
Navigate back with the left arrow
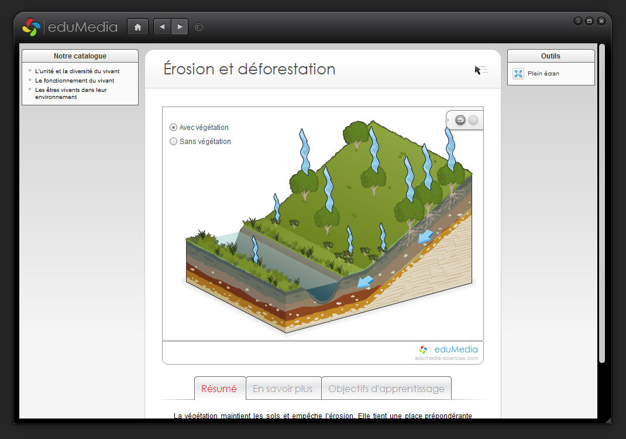coord(162,27)
